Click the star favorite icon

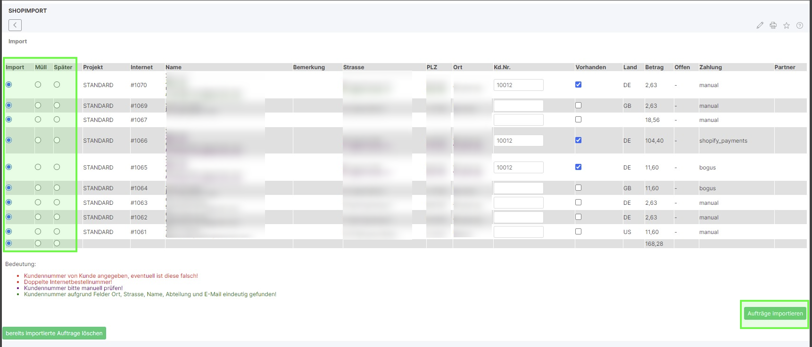click(786, 25)
